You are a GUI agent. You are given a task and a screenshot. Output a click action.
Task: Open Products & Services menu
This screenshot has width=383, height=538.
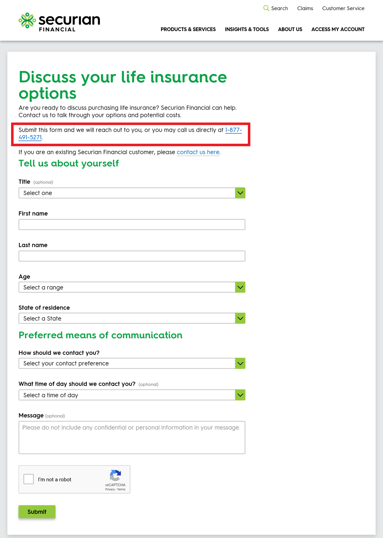click(188, 29)
